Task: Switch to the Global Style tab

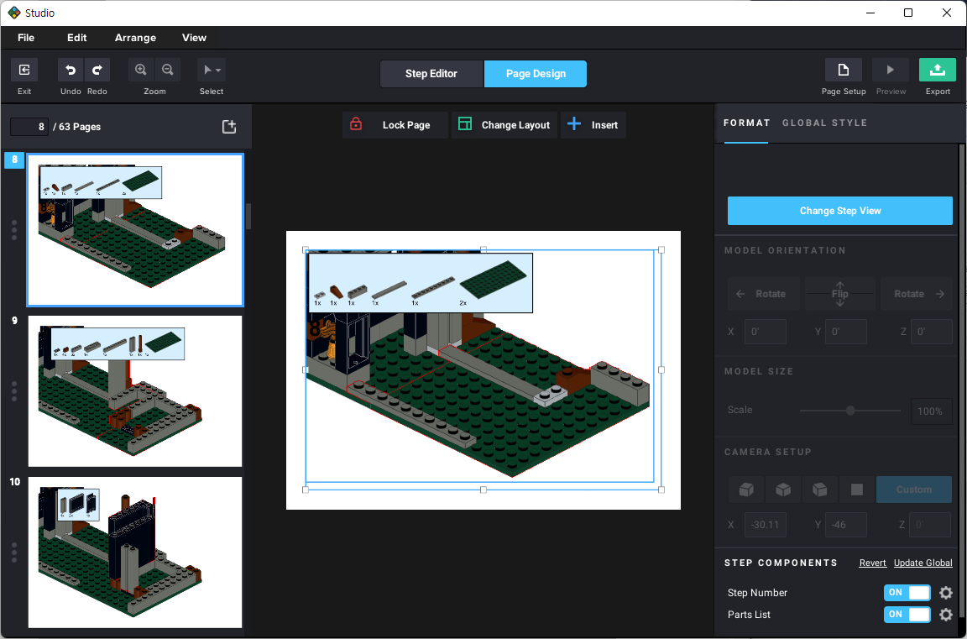Action: pos(824,123)
